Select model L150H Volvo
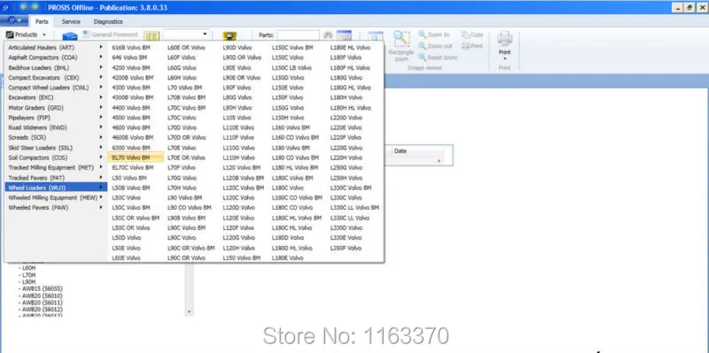The width and height of the screenshot is (709, 353). pyautogui.click(x=288, y=118)
